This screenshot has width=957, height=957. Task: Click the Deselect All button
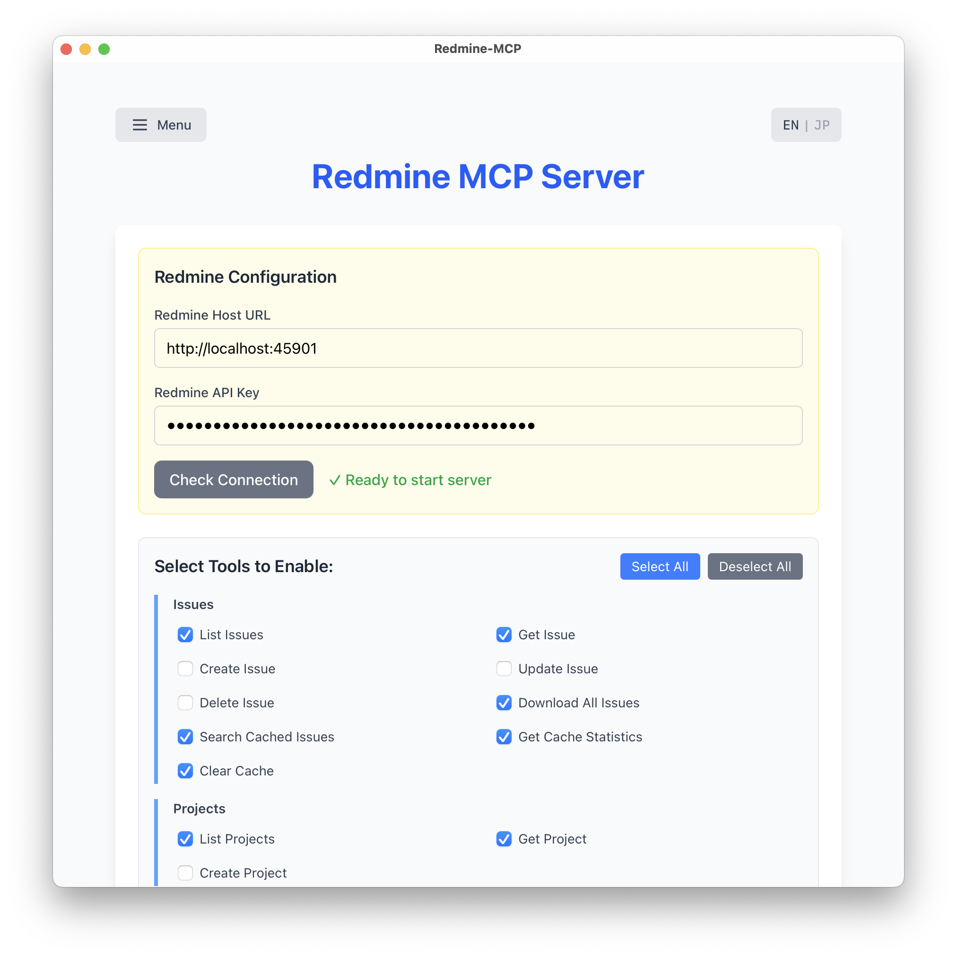[x=755, y=566]
